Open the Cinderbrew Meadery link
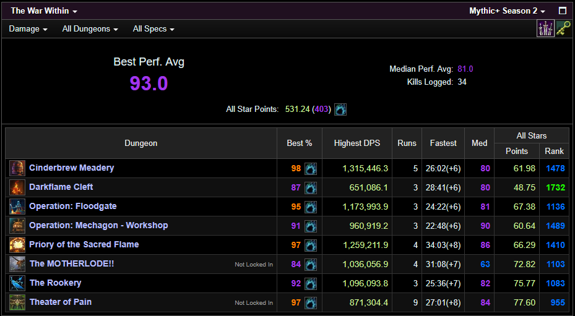The width and height of the screenshot is (575, 316). coord(72,168)
